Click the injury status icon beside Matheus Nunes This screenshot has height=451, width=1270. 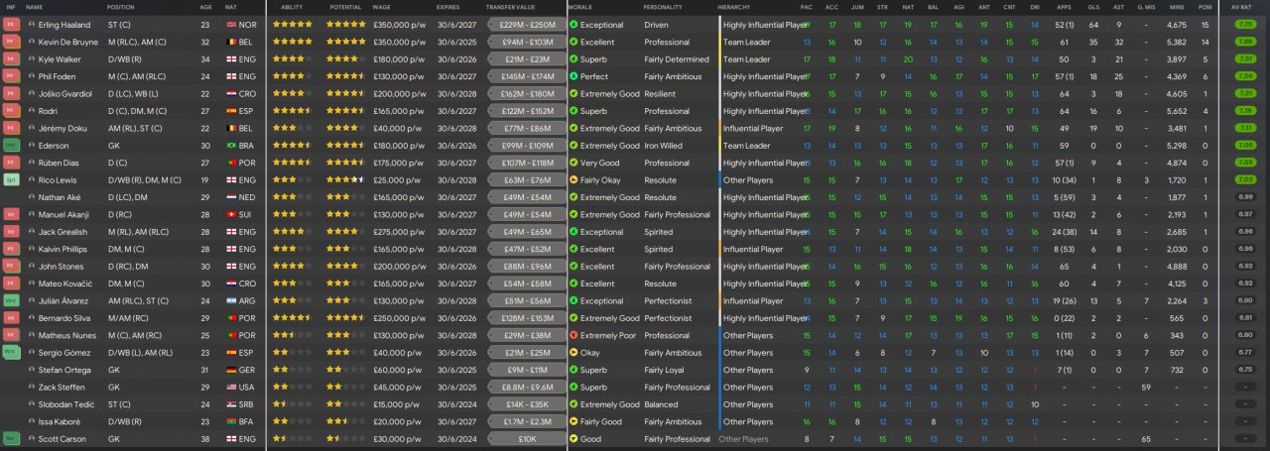click(x=12, y=335)
